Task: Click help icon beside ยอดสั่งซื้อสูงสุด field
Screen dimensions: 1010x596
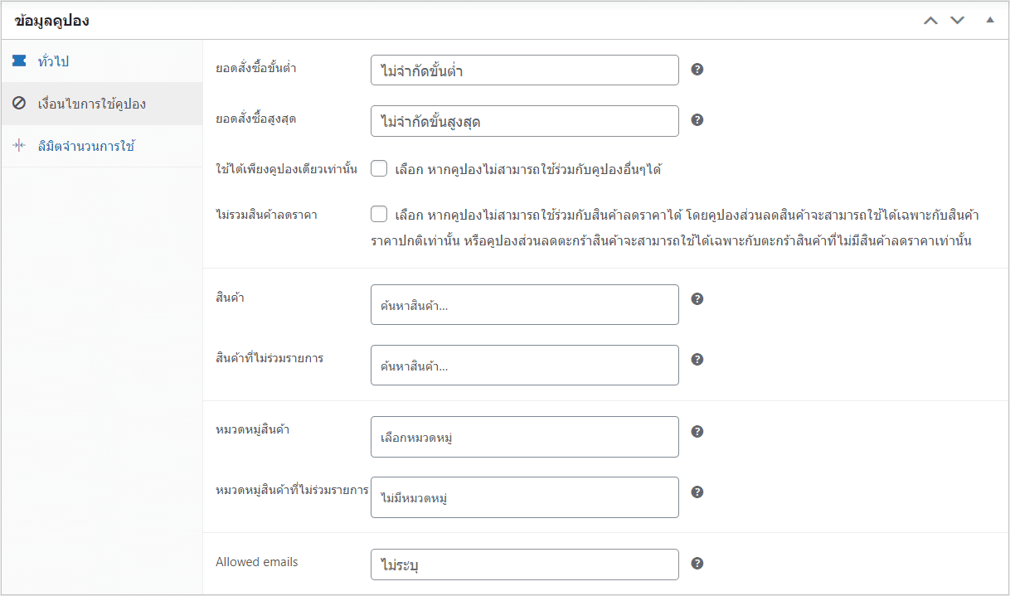Action: coord(697,120)
